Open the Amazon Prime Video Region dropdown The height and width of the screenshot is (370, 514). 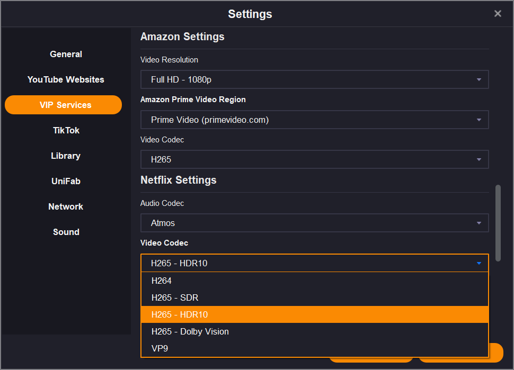point(314,120)
